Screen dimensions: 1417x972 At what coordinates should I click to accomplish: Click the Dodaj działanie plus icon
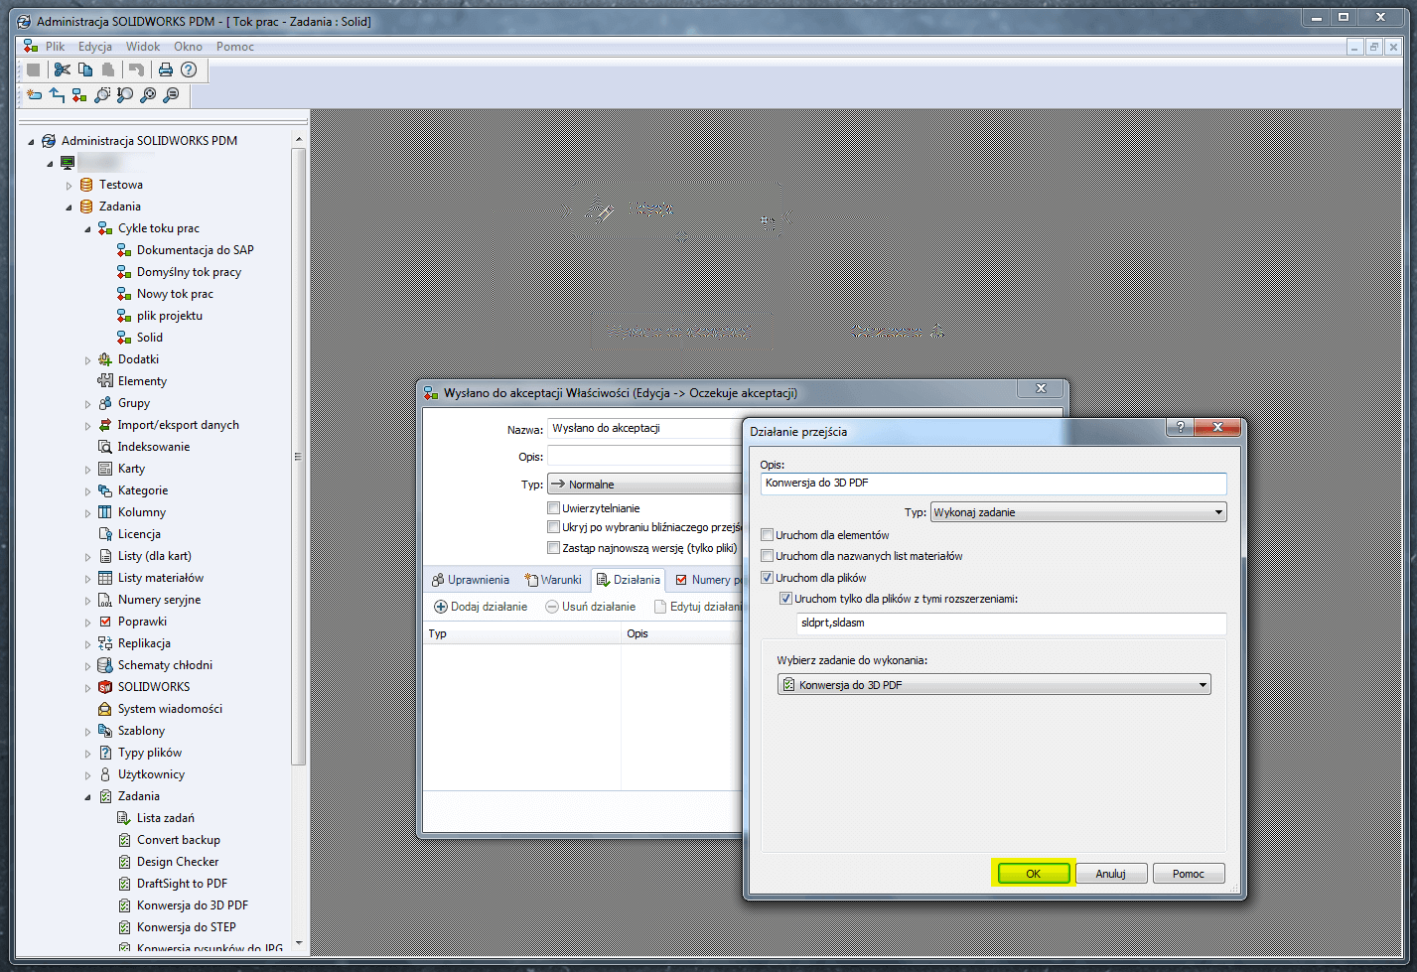click(440, 606)
